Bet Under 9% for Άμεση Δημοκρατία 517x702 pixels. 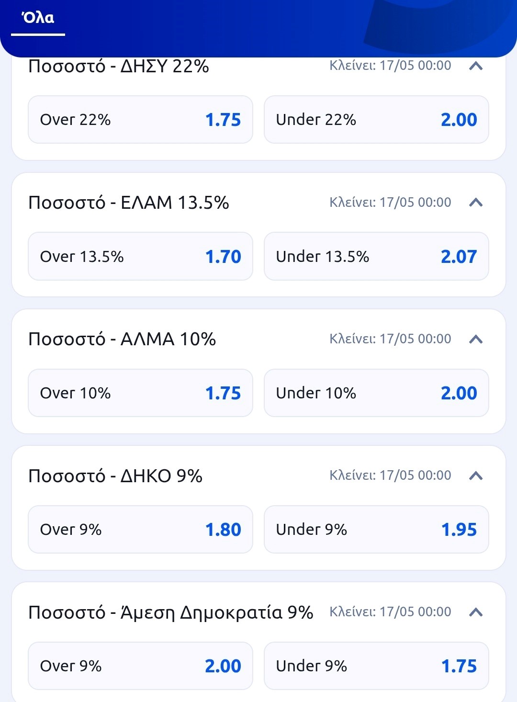point(376,666)
